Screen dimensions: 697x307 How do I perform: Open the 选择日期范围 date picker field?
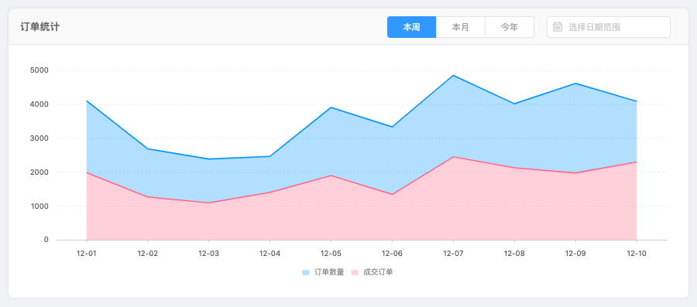click(x=609, y=27)
